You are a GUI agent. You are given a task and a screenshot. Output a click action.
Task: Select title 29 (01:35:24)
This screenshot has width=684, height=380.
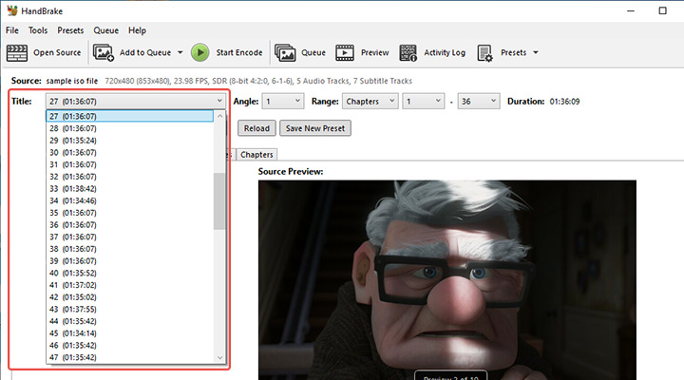pyautogui.click(x=129, y=141)
